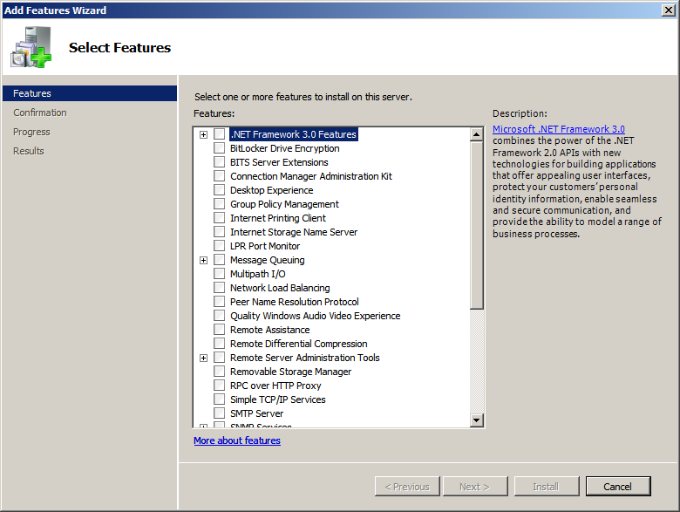Viewport: 680px width, 512px height.
Task: Tick the BITS Server Extensions checkbox
Action: tap(220, 162)
